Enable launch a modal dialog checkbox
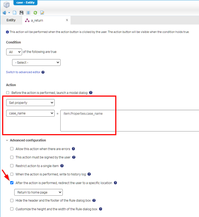This screenshot has width=199, height=217. 8,93
